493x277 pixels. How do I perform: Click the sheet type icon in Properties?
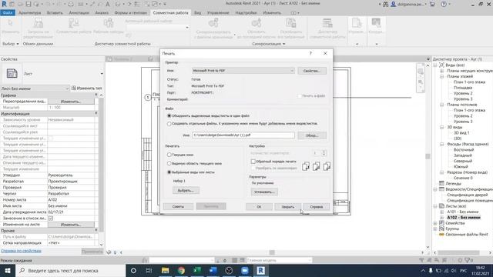(12, 74)
